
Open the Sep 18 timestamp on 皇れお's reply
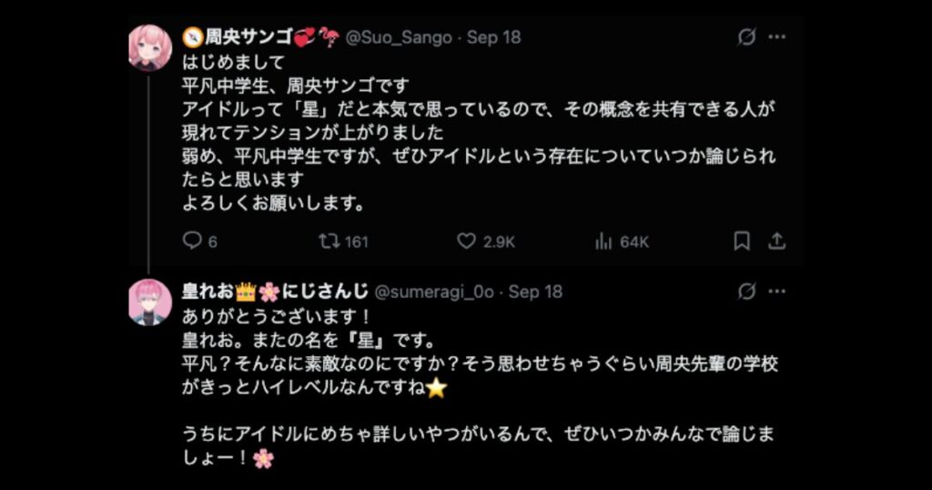tap(535, 291)
